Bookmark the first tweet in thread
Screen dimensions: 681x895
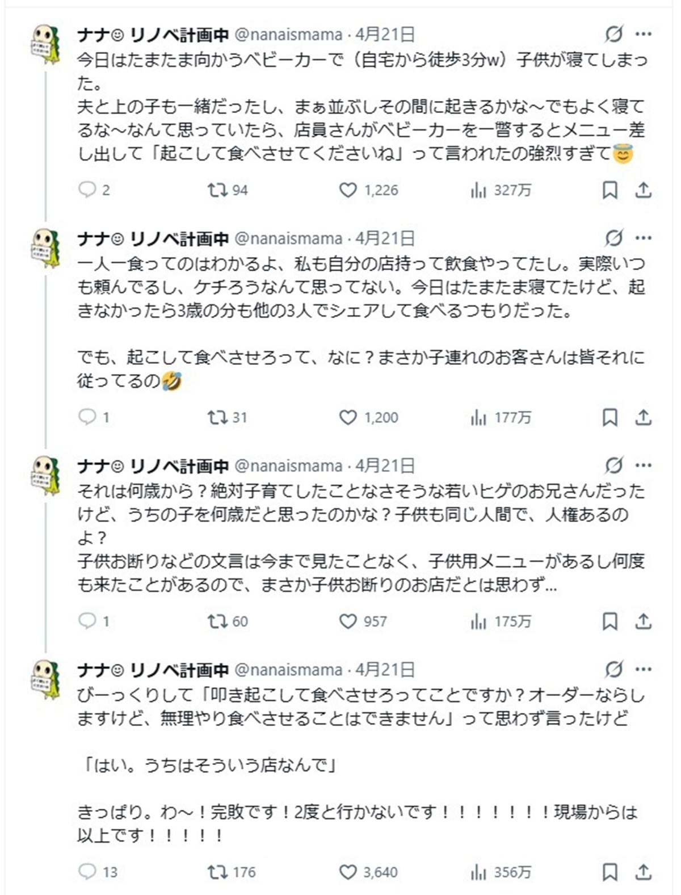(x=609, y=190)
